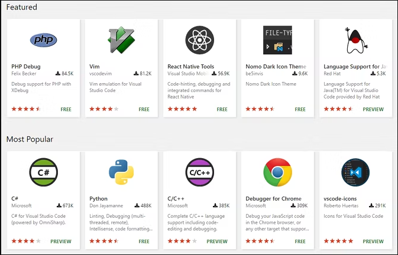The height and width of the screenshot is (255, 398).
Task: Click the Java Duke mascot icon
Action: [356, 40]
